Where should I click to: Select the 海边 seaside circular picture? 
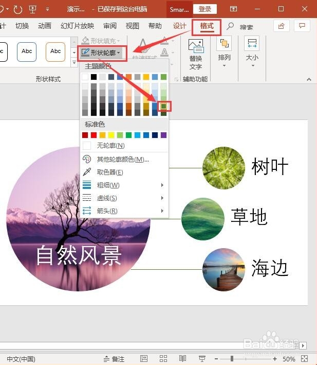(223, 270)
